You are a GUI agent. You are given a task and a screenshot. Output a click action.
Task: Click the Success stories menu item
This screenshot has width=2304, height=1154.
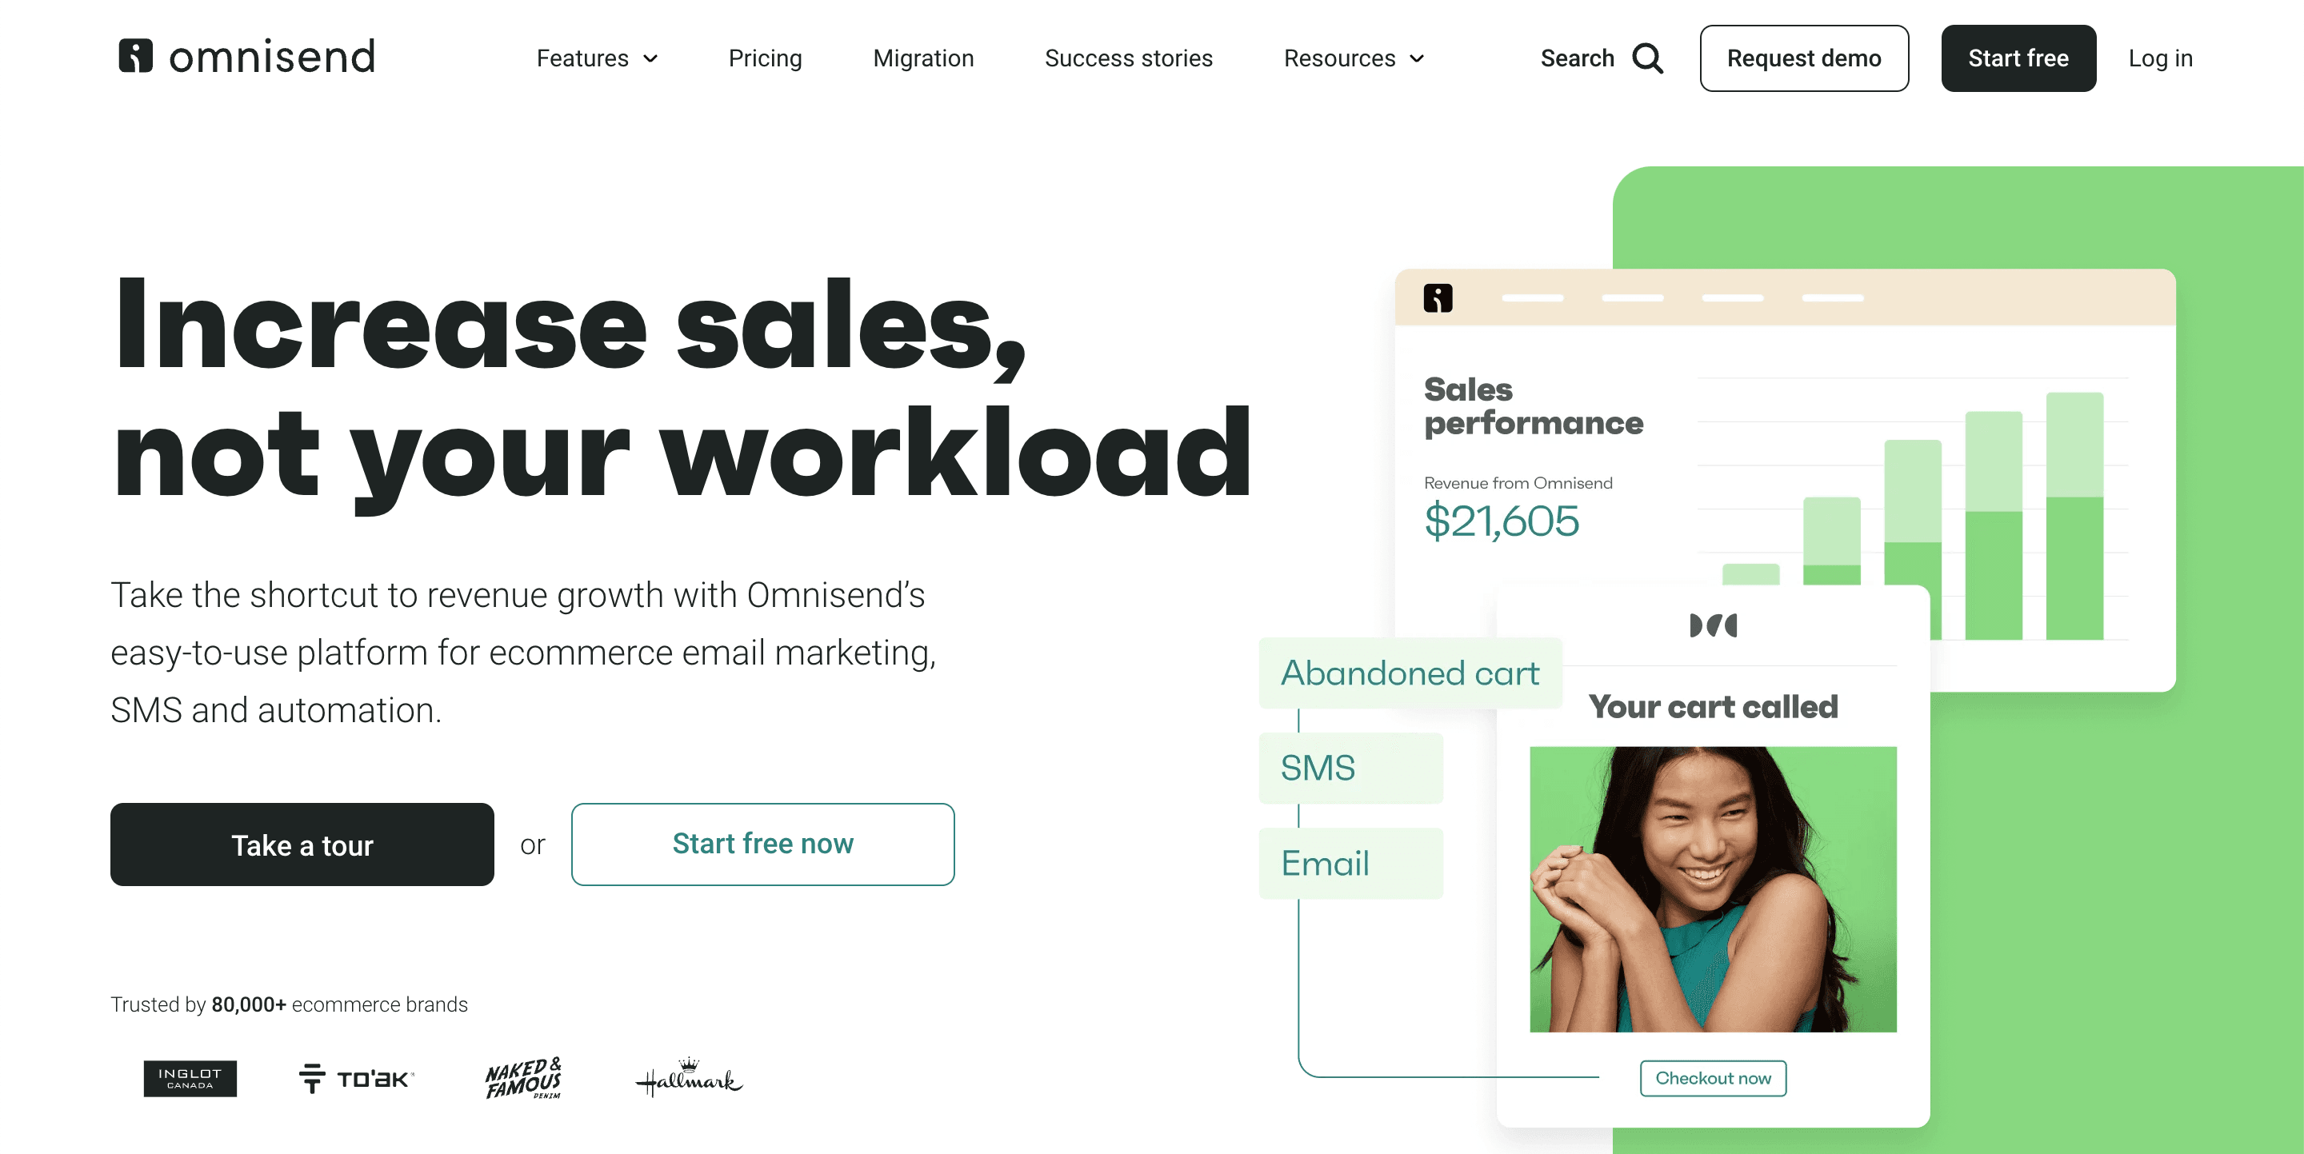[1128, 58]
